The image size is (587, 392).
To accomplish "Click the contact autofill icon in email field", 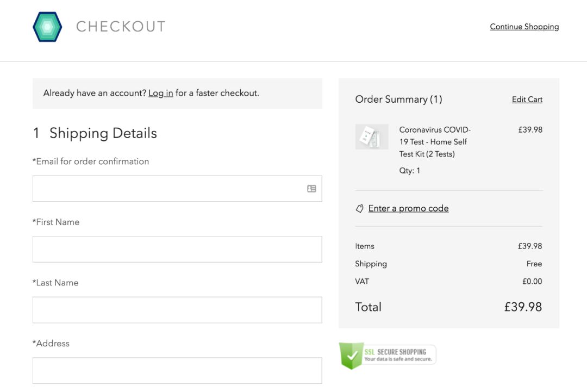I will click(311, 189).
